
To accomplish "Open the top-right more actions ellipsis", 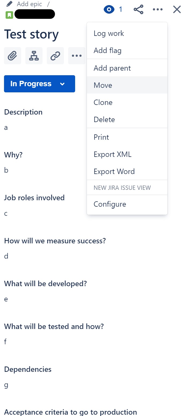I will coord(158,10).
